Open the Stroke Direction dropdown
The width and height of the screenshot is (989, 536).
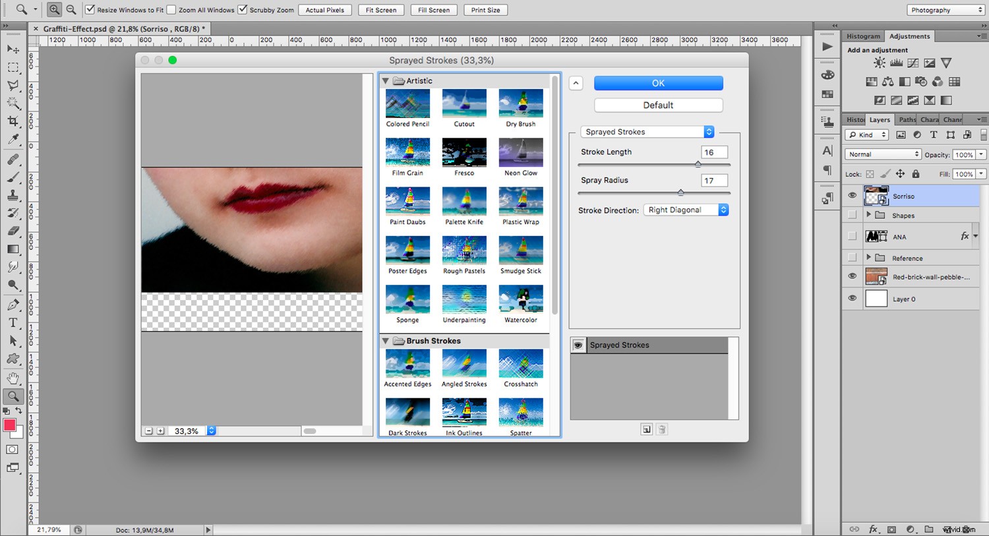tap(686, 210)
